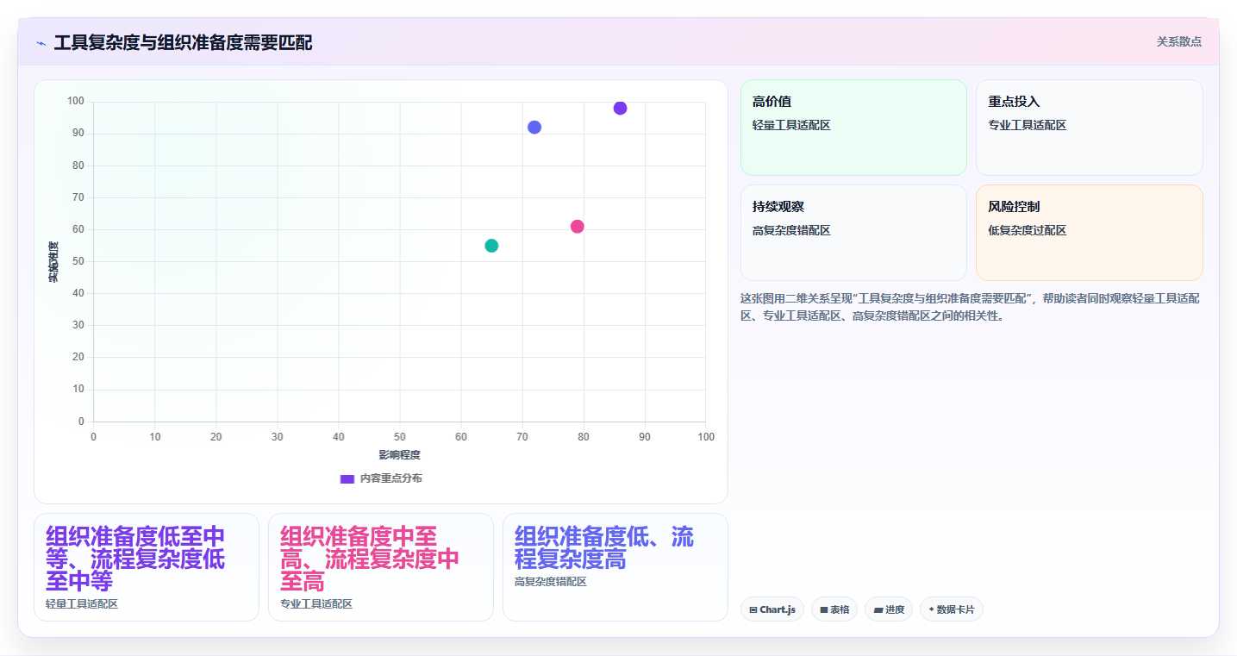Open the pink 组织准备度中至高 card
The height and width of the screenshot is (656, 1237).
381,567
